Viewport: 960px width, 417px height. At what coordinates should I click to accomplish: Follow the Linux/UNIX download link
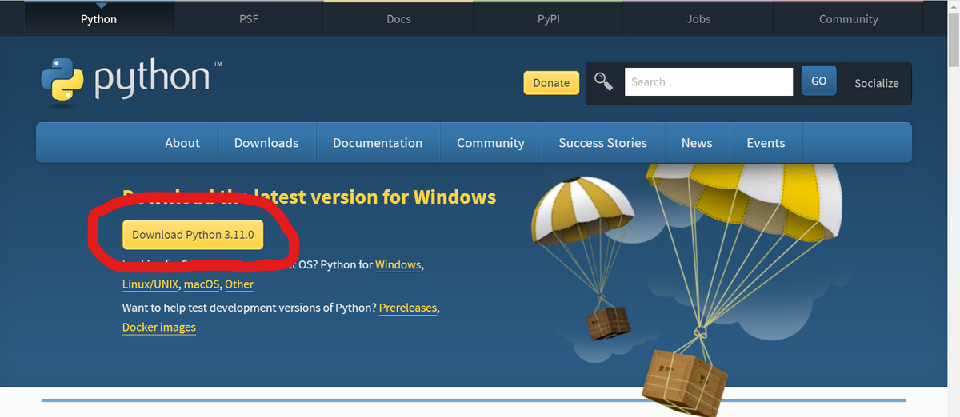150,284
